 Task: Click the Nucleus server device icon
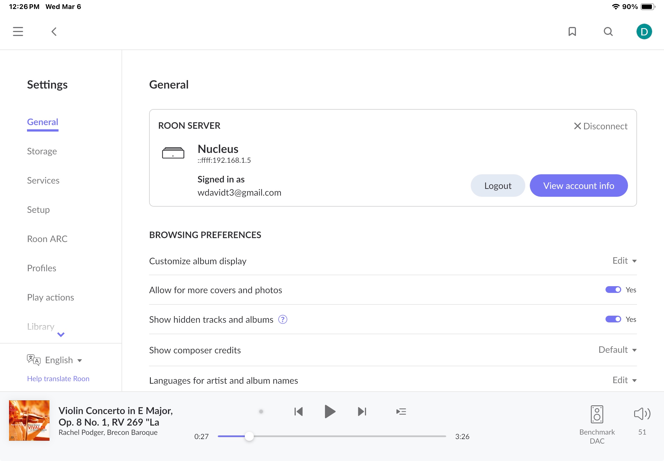pyautogui.click(x=173, y=153)
